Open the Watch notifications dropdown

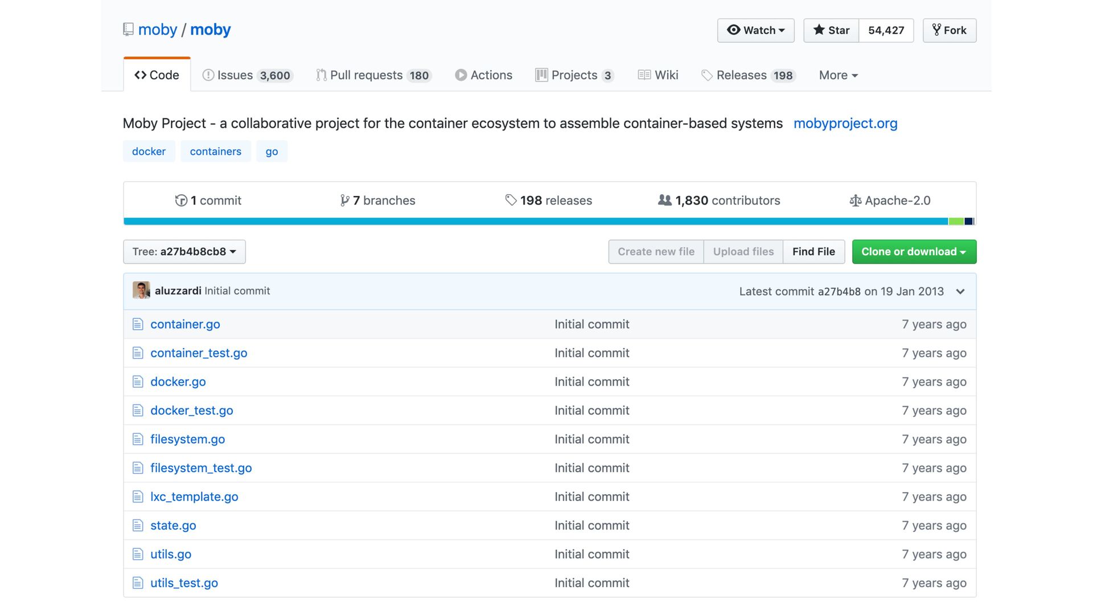pyautogui.click(x=755, y=30)
